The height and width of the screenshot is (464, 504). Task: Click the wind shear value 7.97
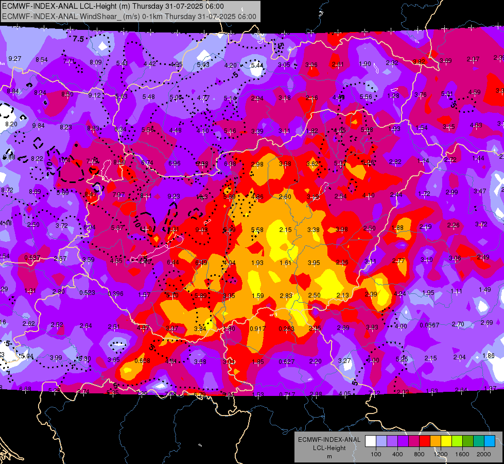[118, 195]
